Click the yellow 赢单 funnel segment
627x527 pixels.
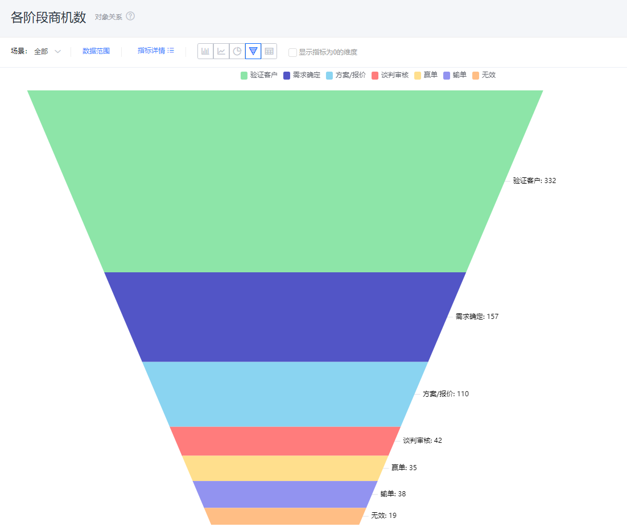285,468
